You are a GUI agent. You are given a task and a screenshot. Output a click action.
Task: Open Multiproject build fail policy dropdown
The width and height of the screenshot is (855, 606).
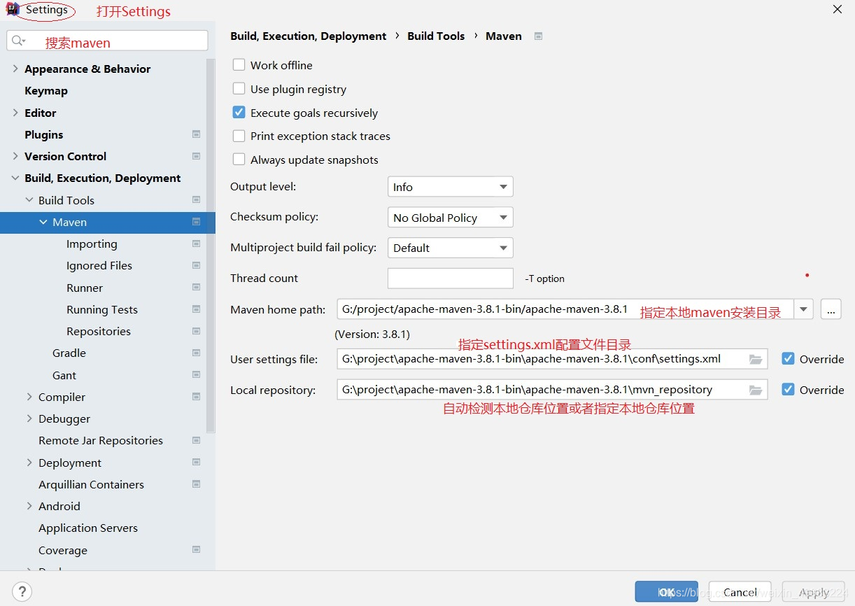pyautogui.click(x=450, y=248)
